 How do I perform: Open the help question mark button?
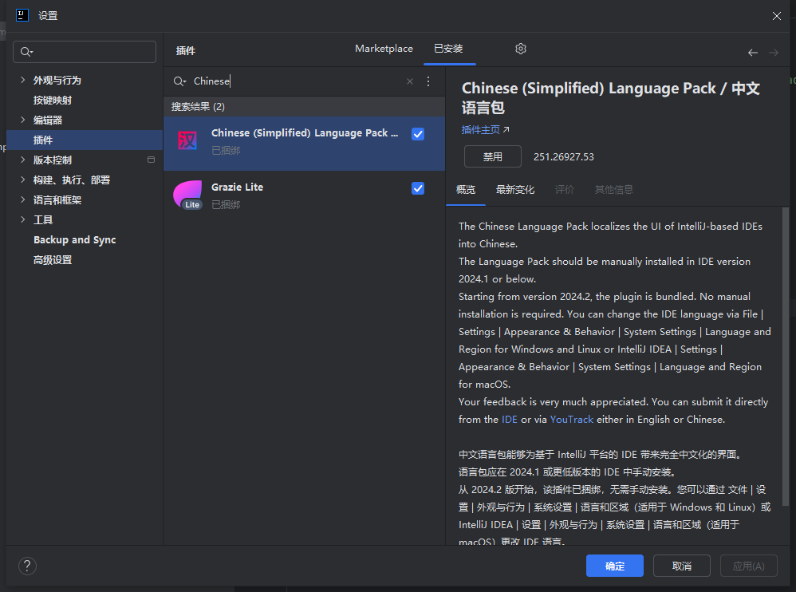(x=27, y=566)
